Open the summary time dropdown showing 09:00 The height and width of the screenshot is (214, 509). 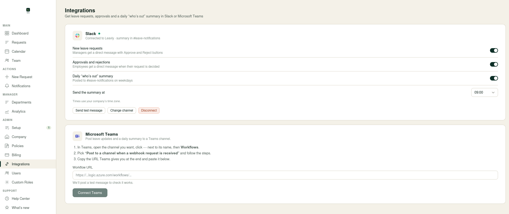tap(484, 93)
